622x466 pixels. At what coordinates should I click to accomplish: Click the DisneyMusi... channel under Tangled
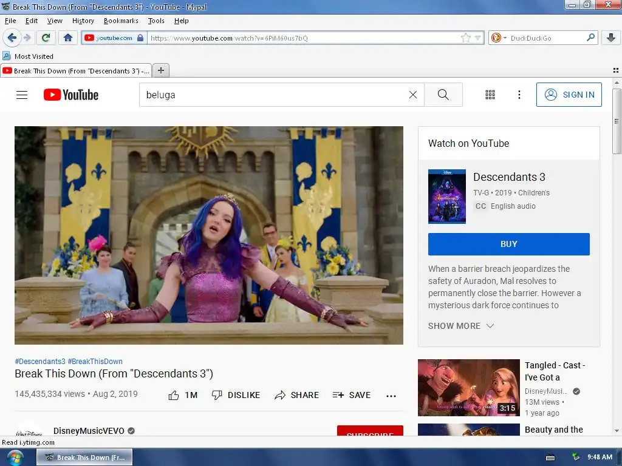[x=546, y=391]
